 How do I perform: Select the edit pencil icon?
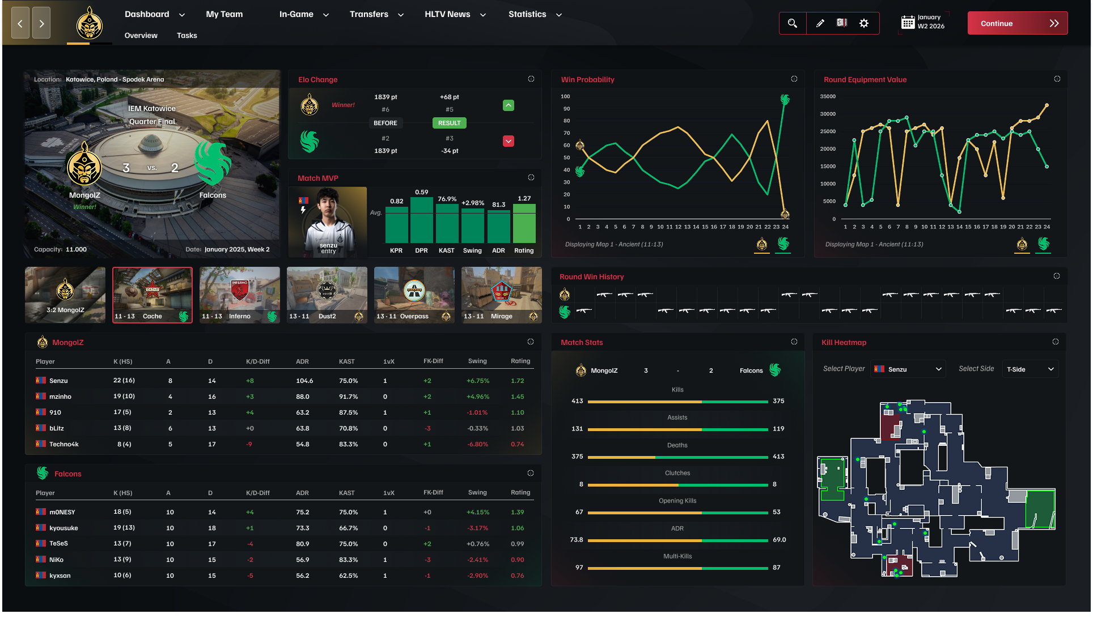[x=820, y=23]
